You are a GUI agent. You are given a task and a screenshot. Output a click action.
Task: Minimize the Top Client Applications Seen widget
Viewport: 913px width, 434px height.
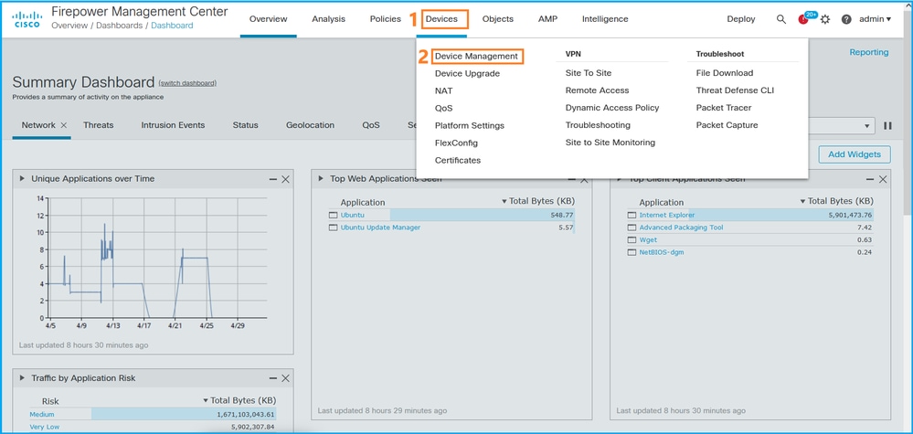pos(870,180)
